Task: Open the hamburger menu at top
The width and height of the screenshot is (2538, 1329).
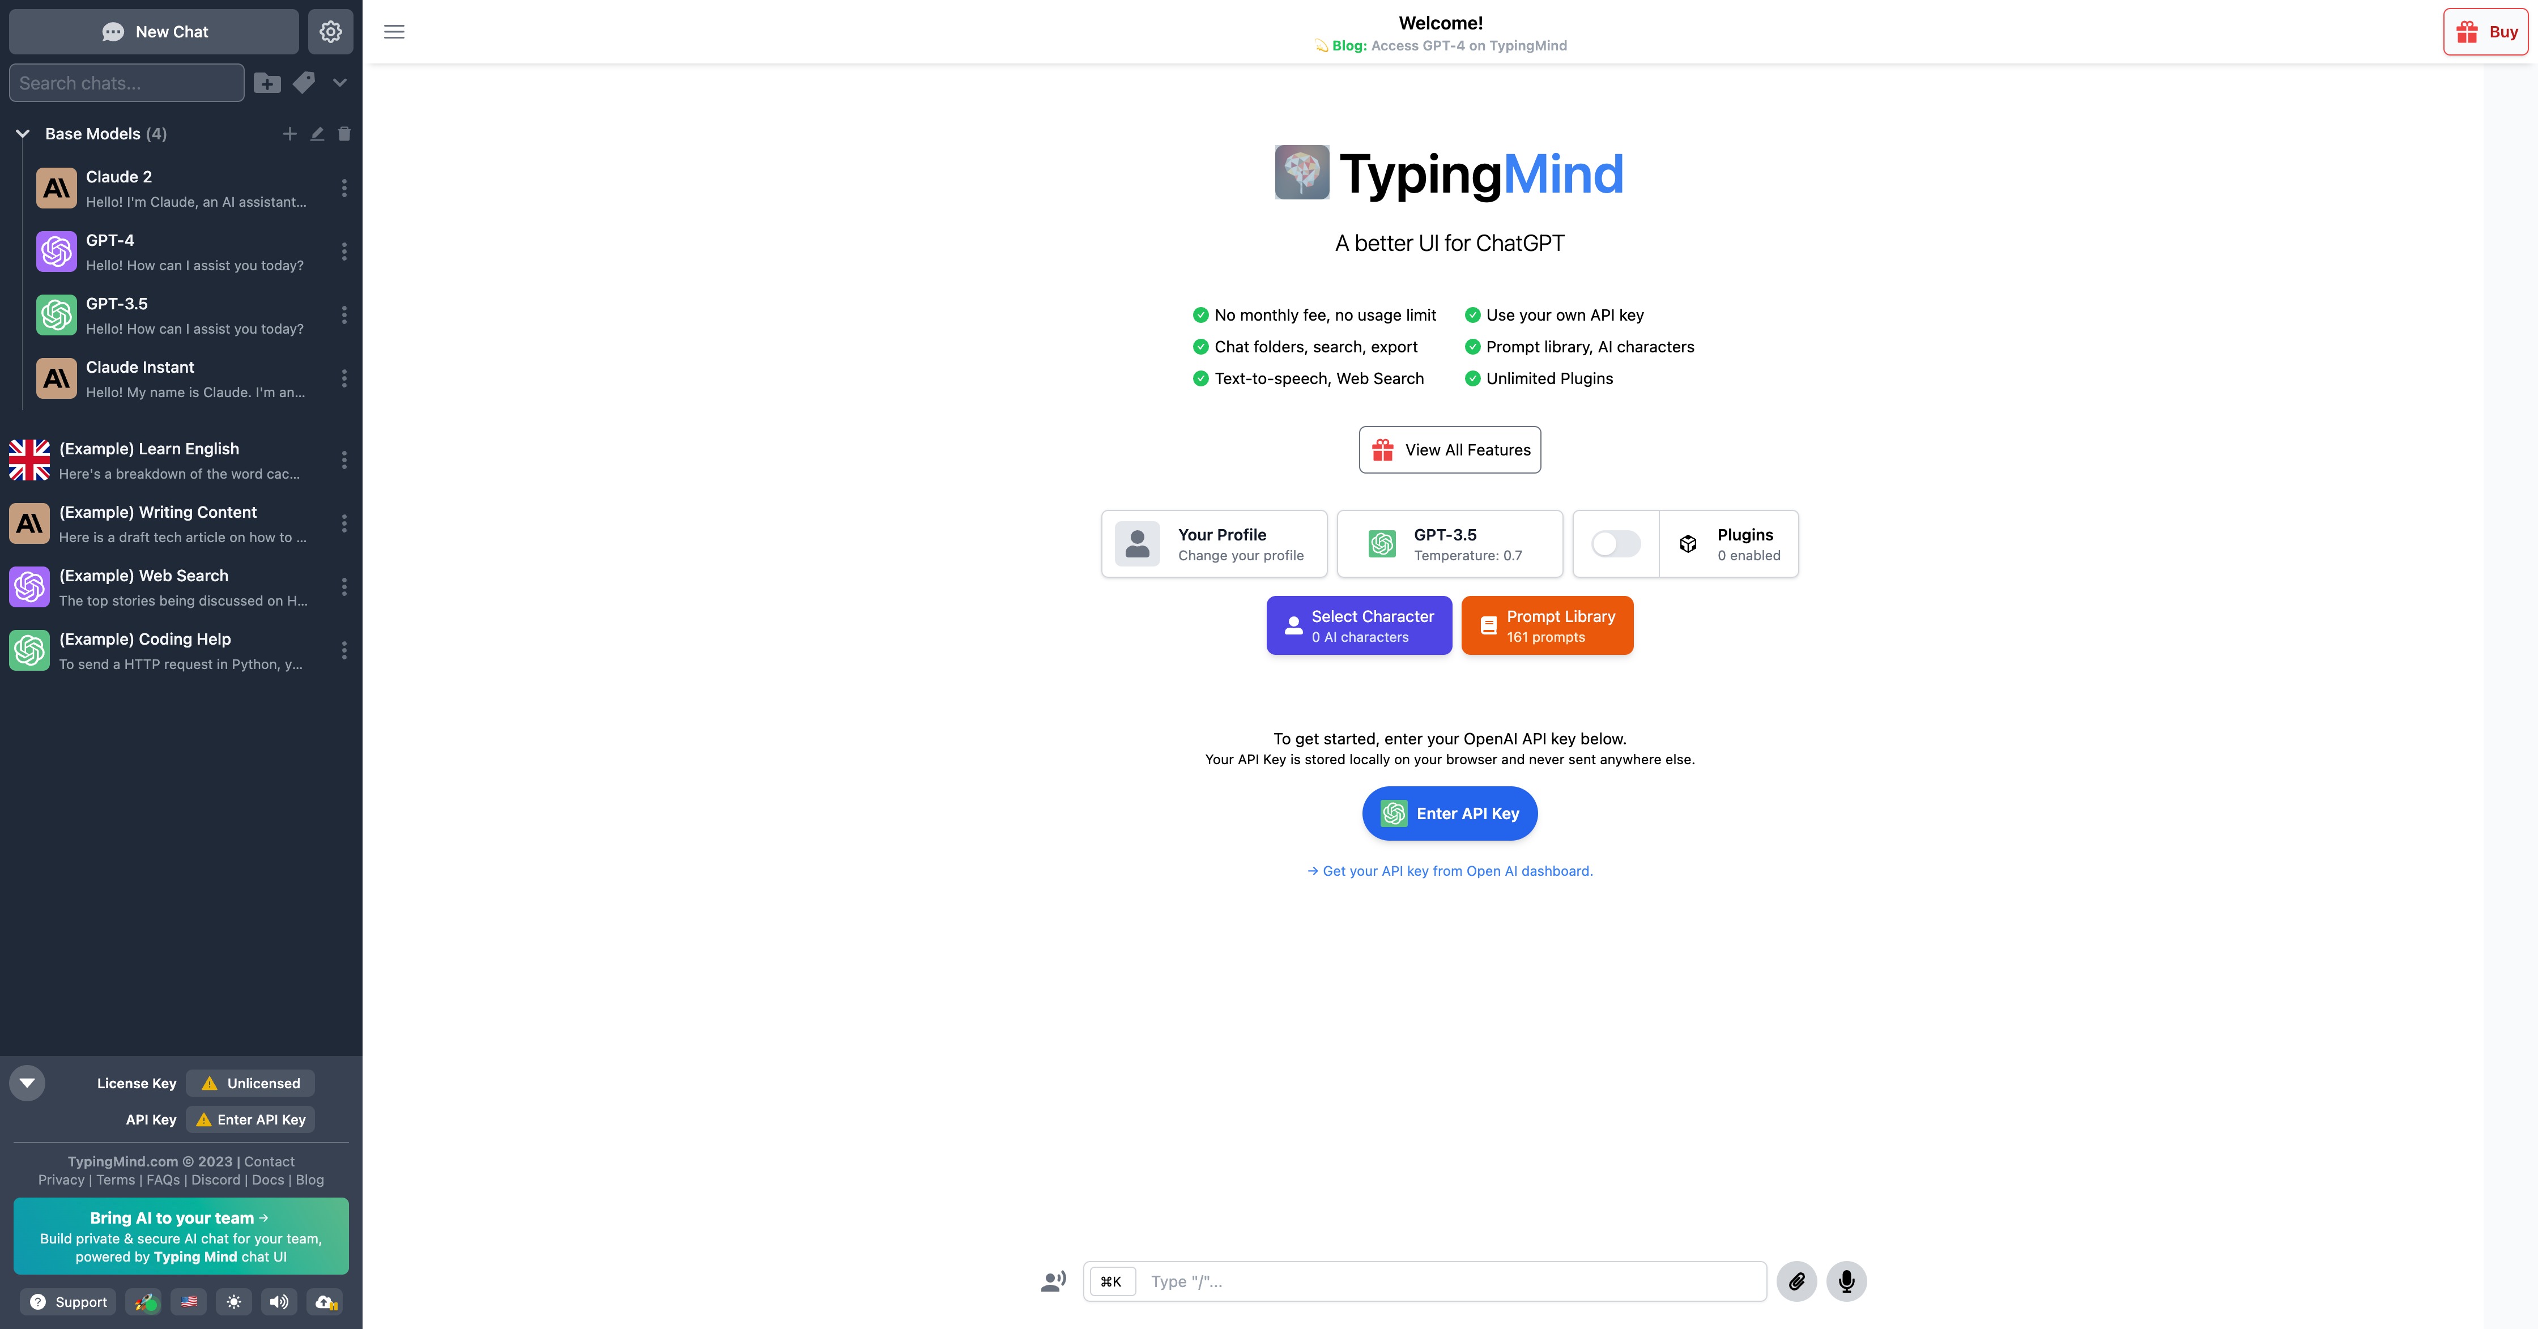Action: tap(394, 32)
